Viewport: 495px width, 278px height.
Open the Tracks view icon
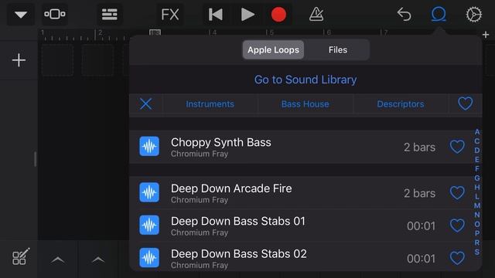coord(110,14)
